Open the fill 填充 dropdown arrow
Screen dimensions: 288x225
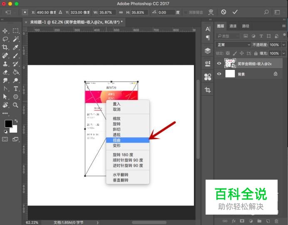tap(283, 53)
